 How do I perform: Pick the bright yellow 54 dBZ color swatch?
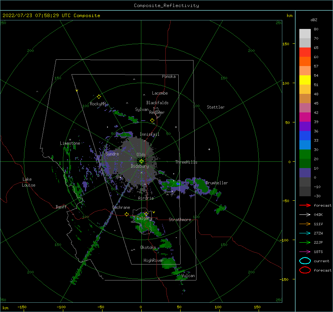click(305, 80)
